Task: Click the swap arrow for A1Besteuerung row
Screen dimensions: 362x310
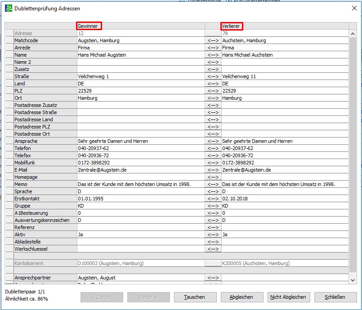Action: click(213, 213)
